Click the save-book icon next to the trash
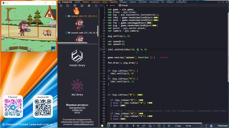The width and height of the screenshot is (229, 128). pos(82,6)
